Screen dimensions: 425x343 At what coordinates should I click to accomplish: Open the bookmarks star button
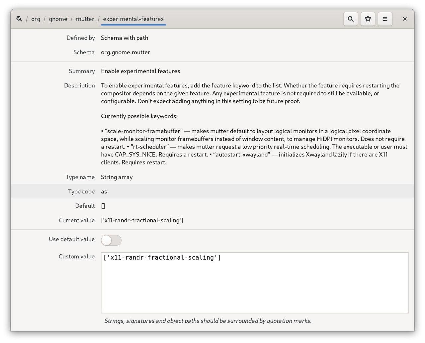368,19
